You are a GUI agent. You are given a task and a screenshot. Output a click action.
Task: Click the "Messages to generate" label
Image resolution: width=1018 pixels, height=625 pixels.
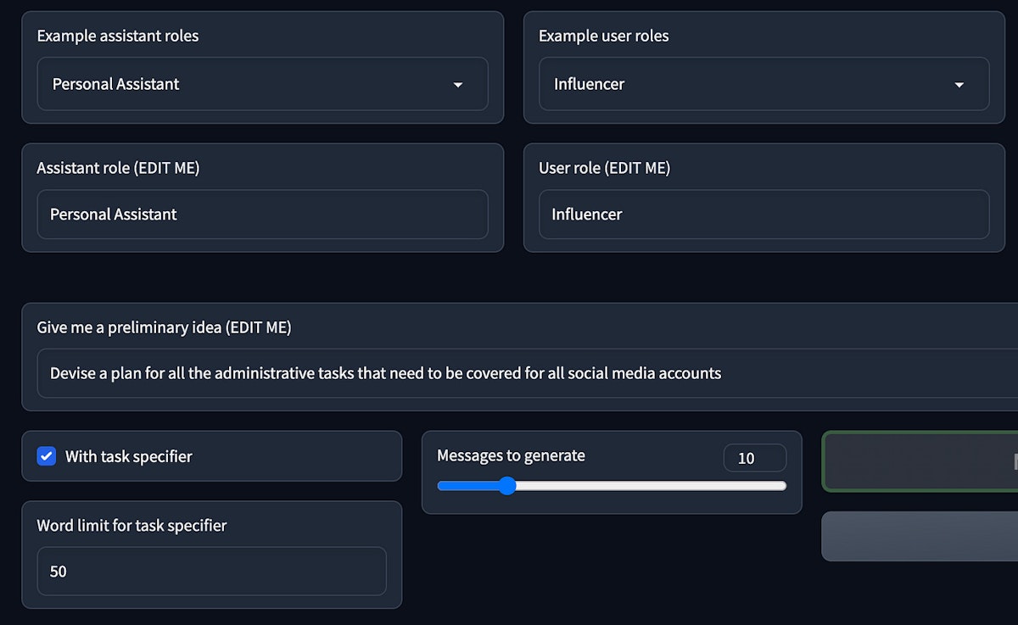coord(511,455)
